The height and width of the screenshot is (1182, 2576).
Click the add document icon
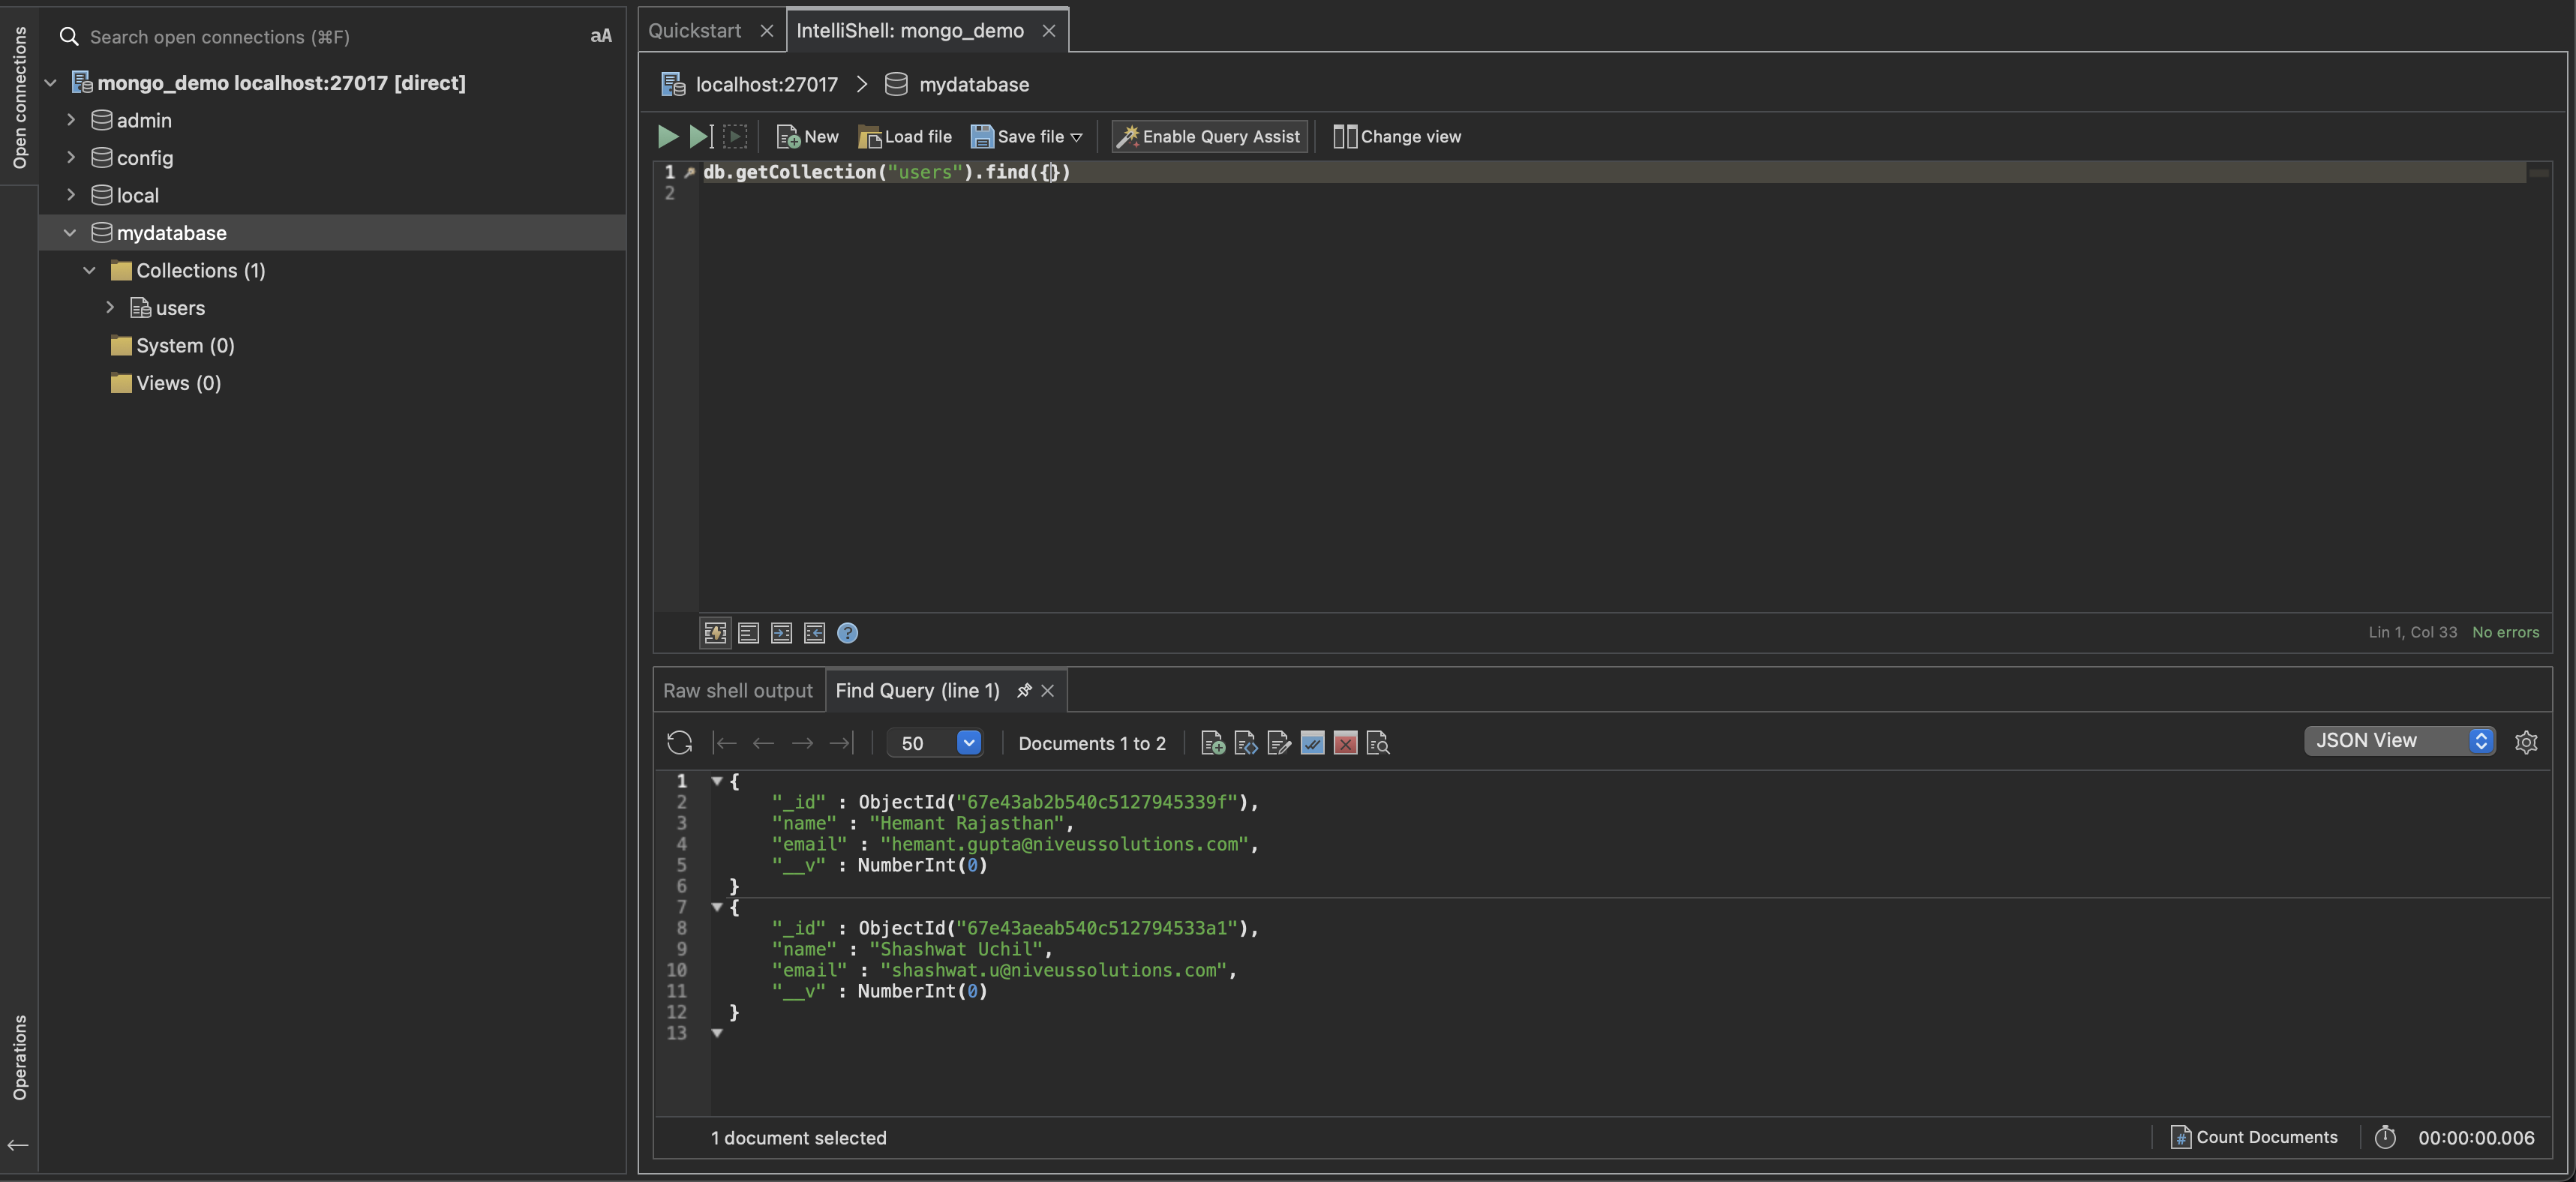(x=1213, y=743)
